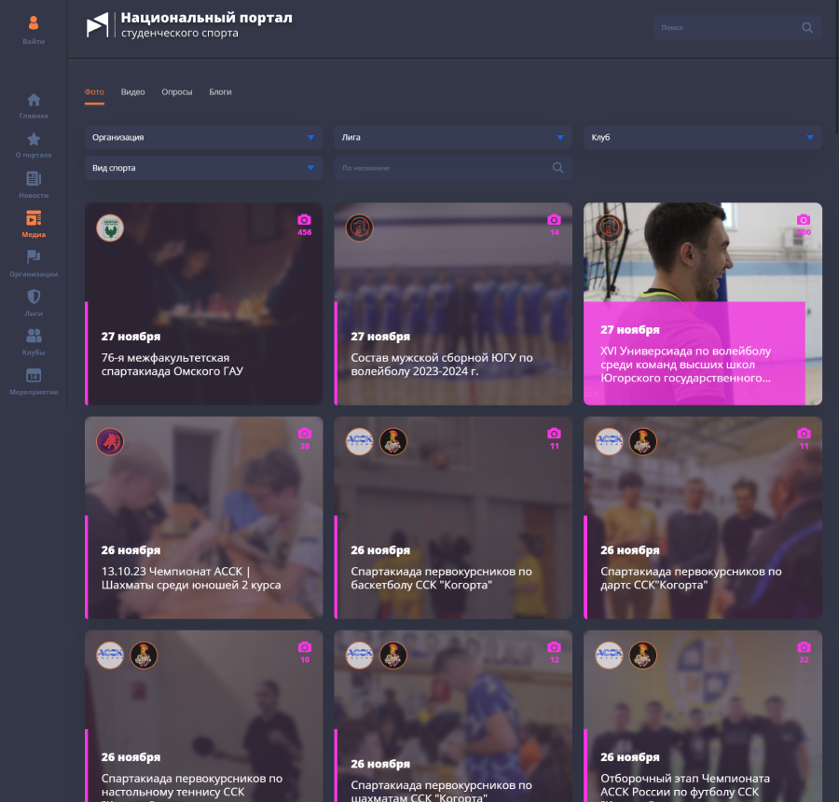The width and height of the screenshot is (839, 802).
Task: Open Лиги shield icon in sidebar
Action: click(x=34, y=297)
